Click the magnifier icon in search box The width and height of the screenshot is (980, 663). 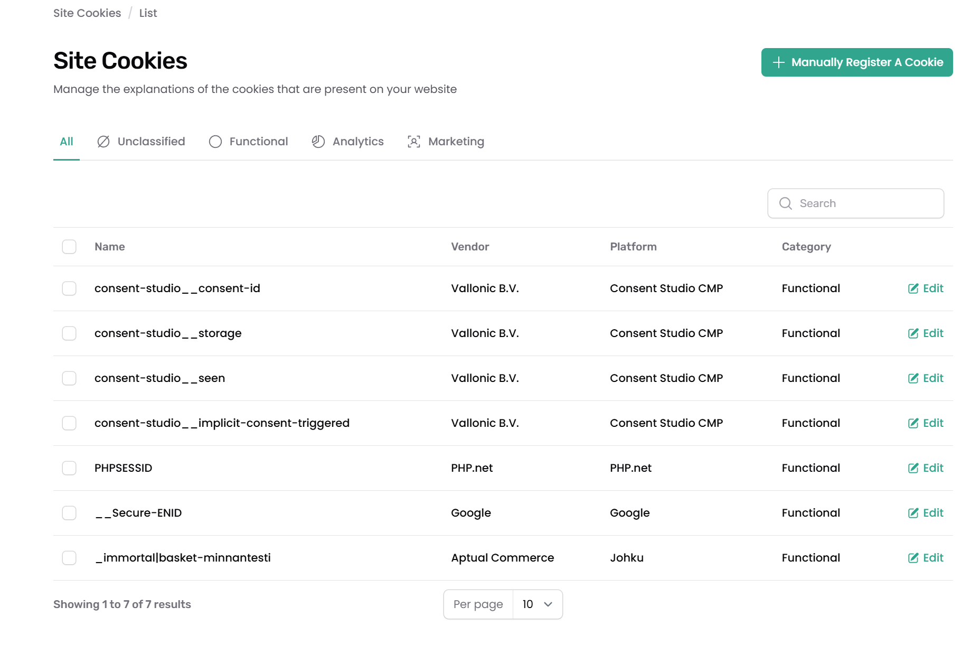pyautogui.click(x=786, y=203)
